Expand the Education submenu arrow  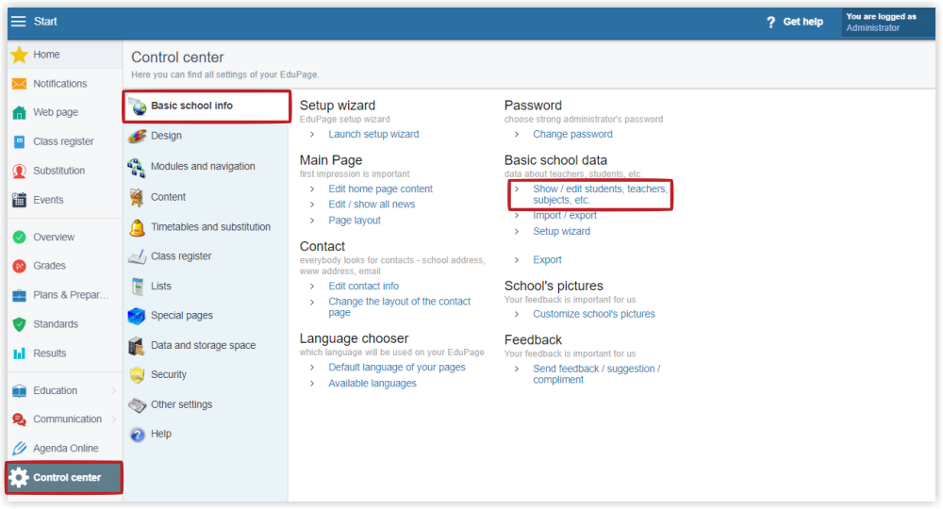[114, 390]
